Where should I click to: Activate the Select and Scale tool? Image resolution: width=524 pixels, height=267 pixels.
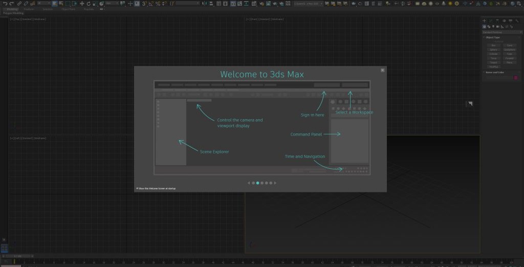[x=95, y=4]
